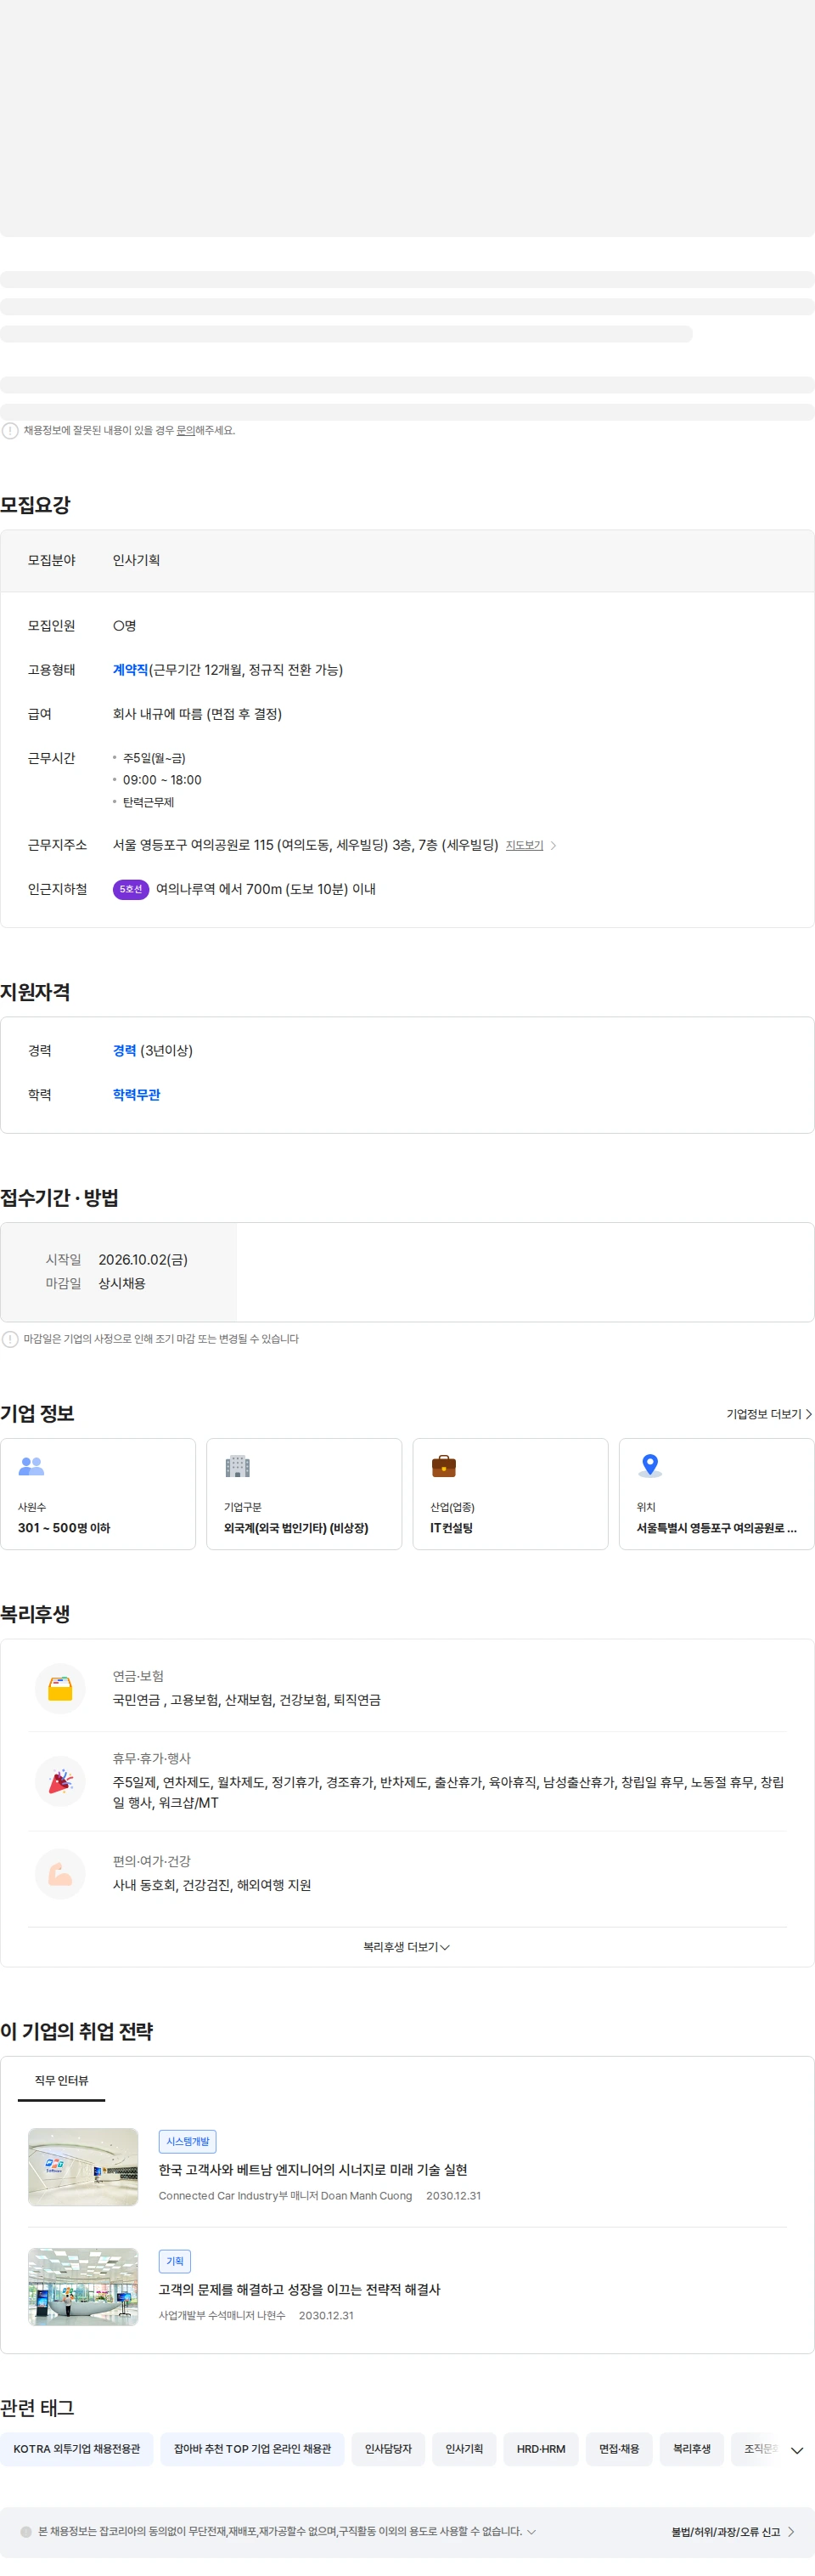815x2576 pixels.
Task: Click the HRD·HRM tag
Action: [x=540, y=2448]
